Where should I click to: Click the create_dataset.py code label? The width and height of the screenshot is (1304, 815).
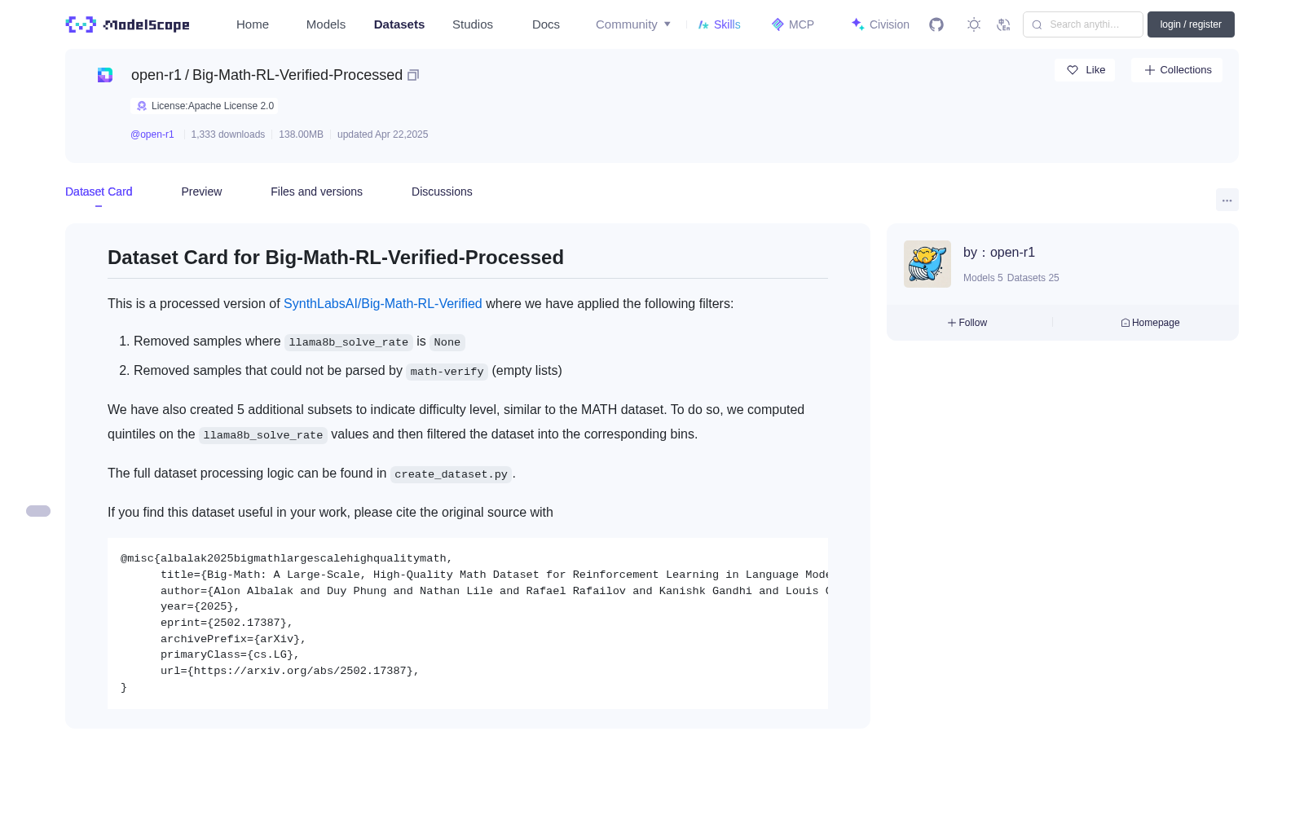tap(451, 474)
